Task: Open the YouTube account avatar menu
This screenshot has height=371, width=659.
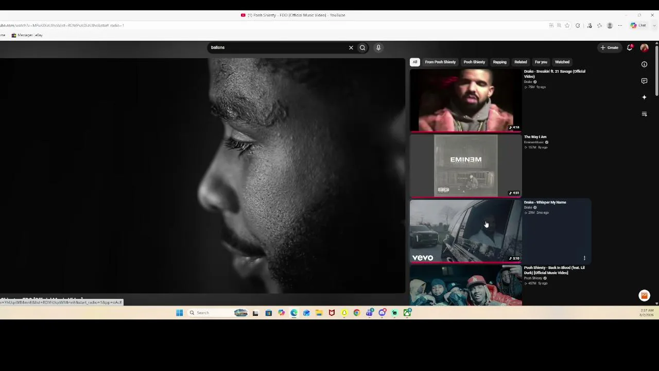Action: click(x=644, y=47)
